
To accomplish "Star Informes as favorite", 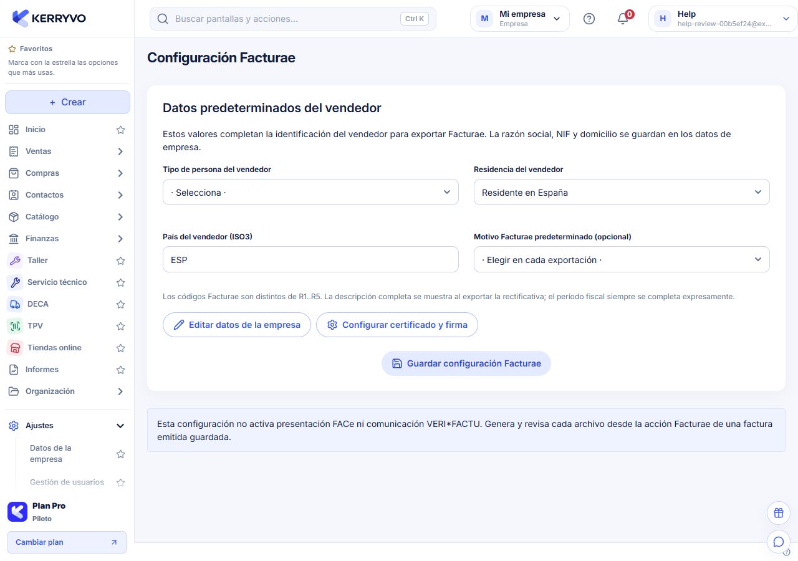I will [x=121, y=370].
